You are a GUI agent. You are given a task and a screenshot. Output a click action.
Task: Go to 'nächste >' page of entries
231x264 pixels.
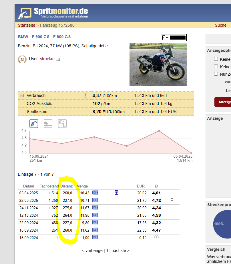point(120,251)
